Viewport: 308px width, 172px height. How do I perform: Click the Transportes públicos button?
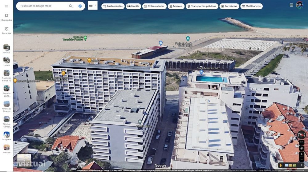pyautogui.click(x=202, y=6)
